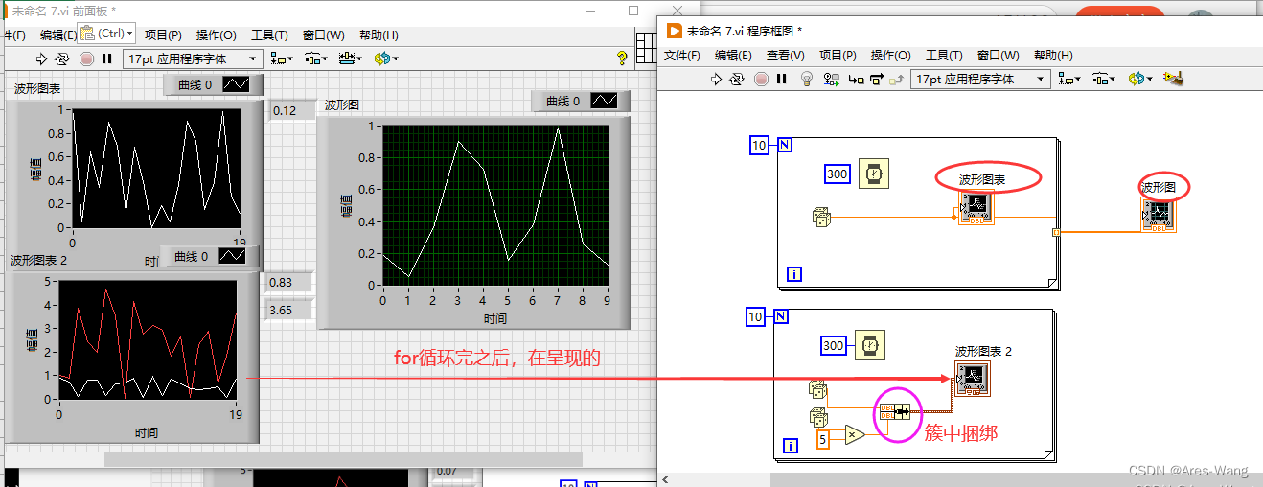
Task: Select 波形图表 2 terminal in lower loop
Action: click(x=973, y=380)
